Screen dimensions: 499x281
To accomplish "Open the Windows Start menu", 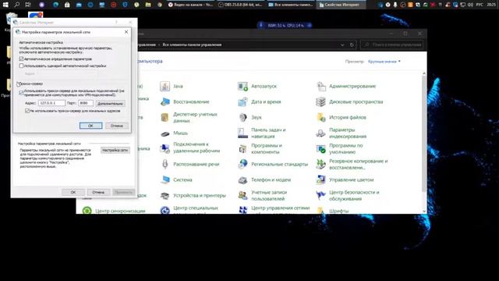I will point(5,5).
